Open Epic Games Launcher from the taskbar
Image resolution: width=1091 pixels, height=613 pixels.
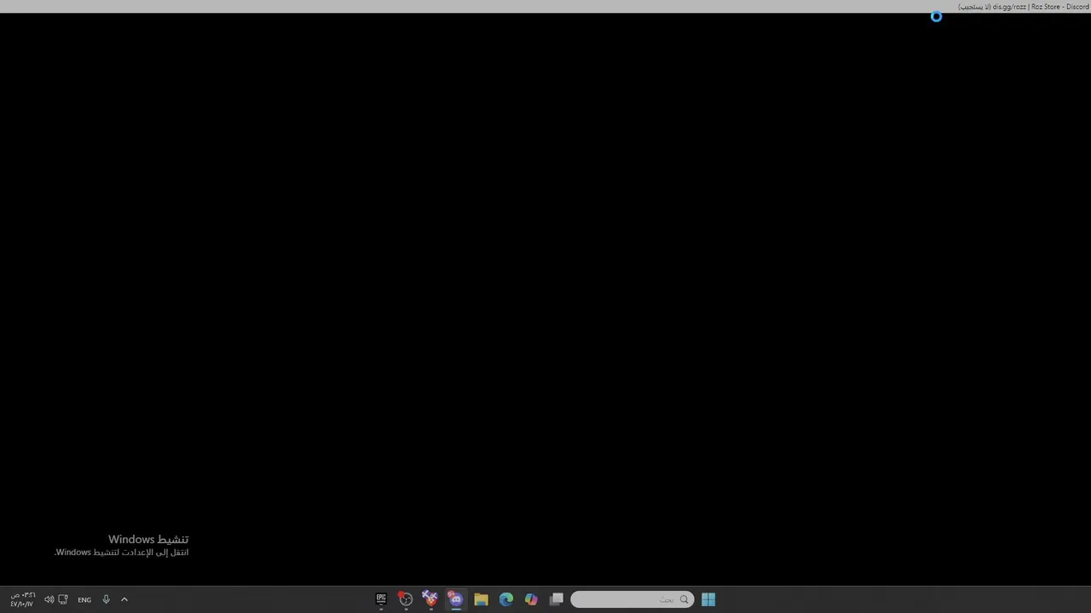(x=381, y=599)
